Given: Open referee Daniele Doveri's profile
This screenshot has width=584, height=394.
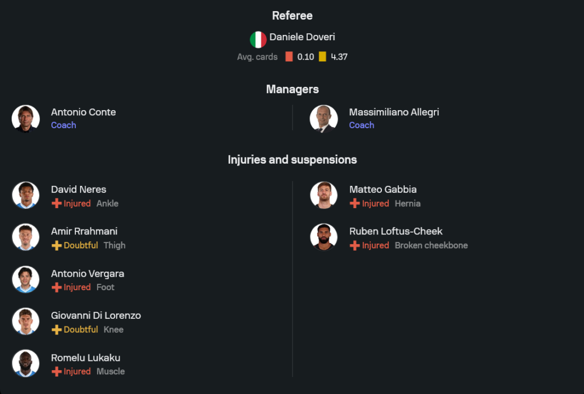Looking at the screenshot, I should [302, 37].
